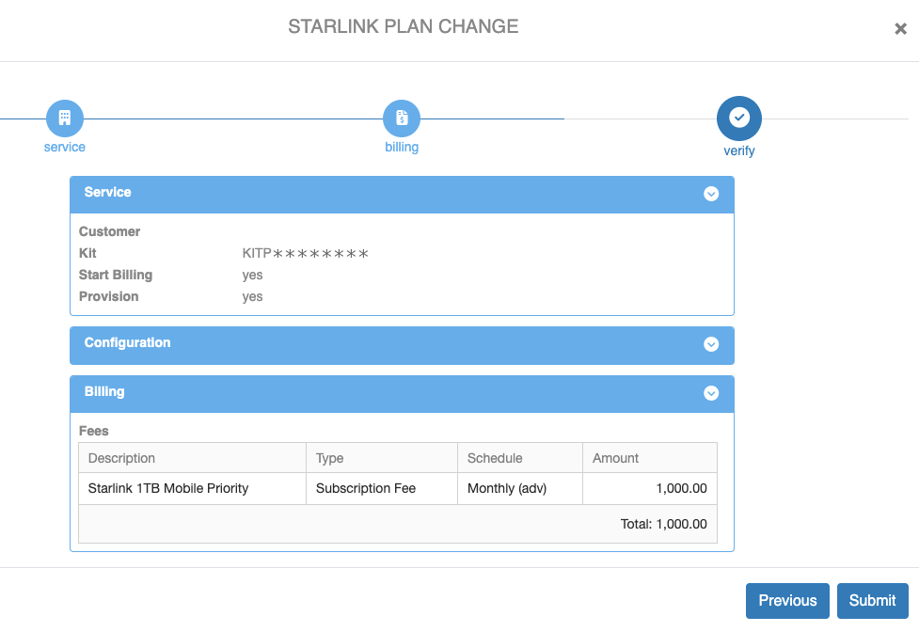Collapse the Billing section chevron
The width and height of the screenshot is (919, 632).
point(711,393)
